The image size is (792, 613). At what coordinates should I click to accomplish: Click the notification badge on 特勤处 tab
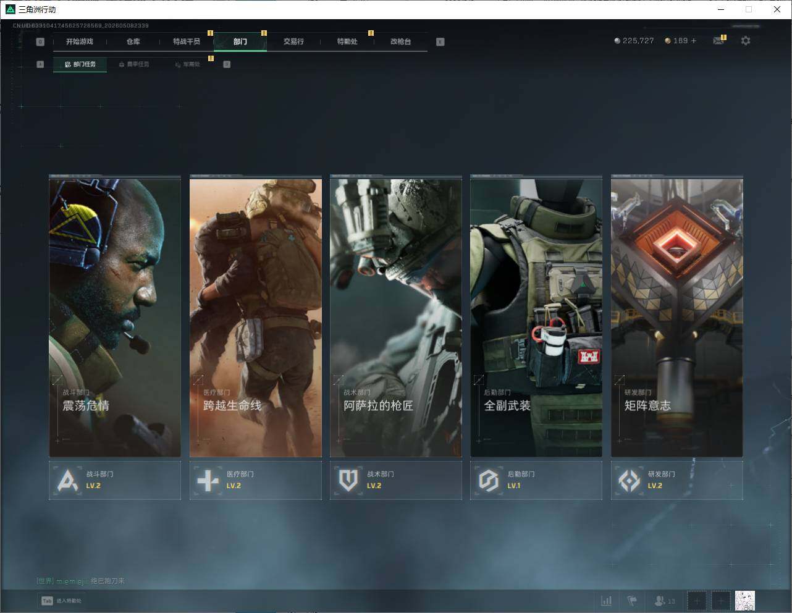click(371, 33)
